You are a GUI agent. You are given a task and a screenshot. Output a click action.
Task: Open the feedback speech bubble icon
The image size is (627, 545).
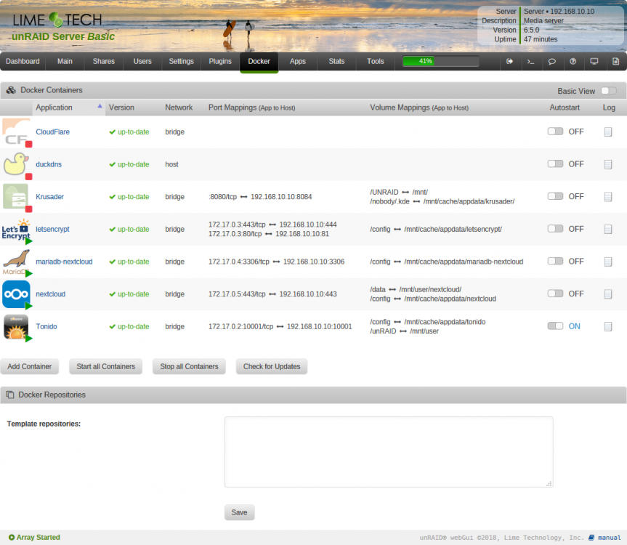pyautogui.click(x=552, y=61)
